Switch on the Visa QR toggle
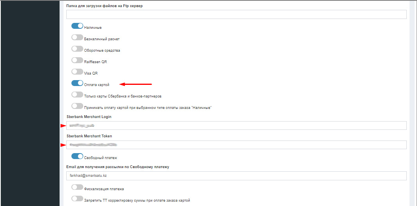417x206 pixels. tap(77, 72)
